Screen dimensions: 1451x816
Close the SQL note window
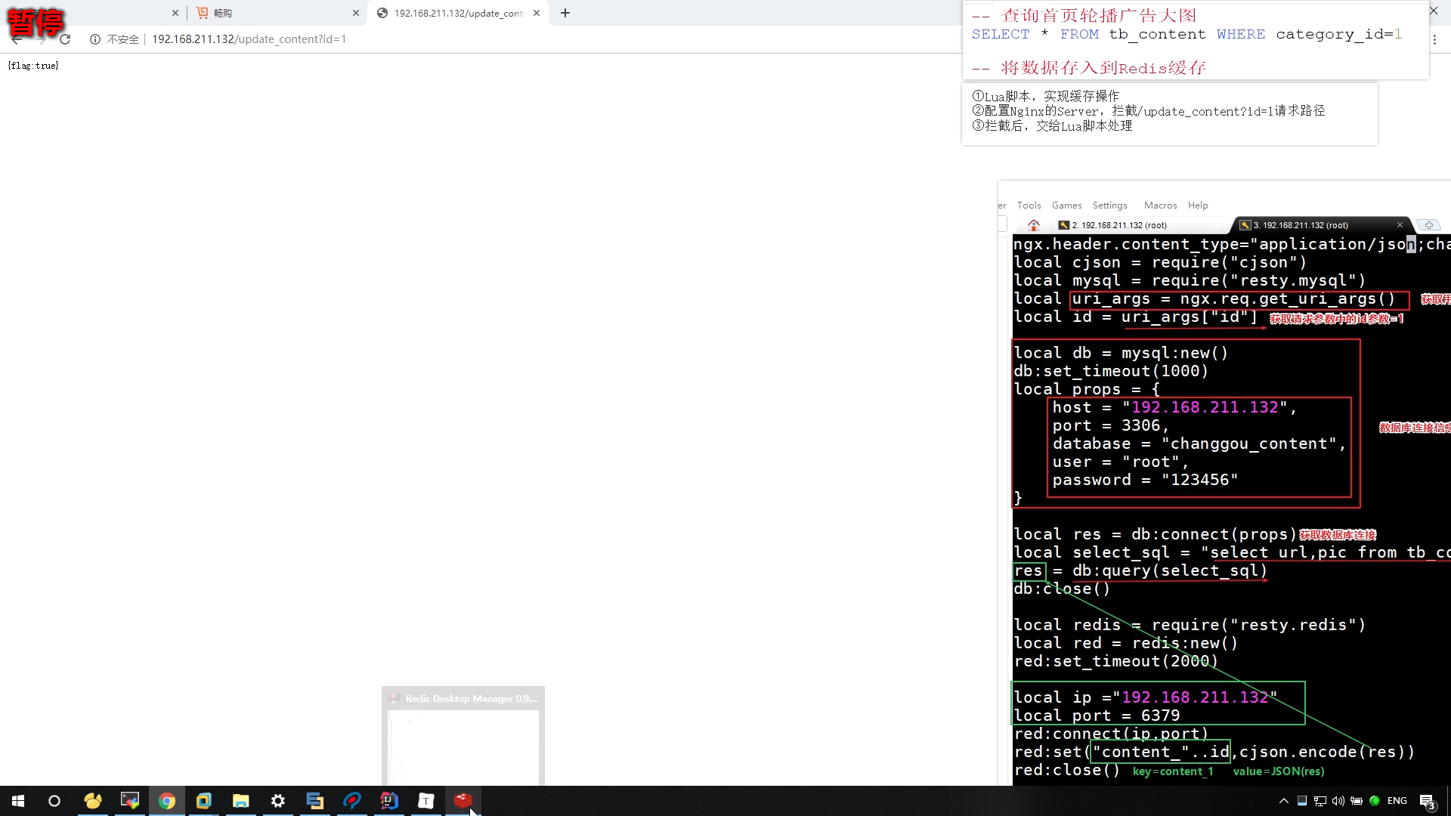pos(1433,11)
